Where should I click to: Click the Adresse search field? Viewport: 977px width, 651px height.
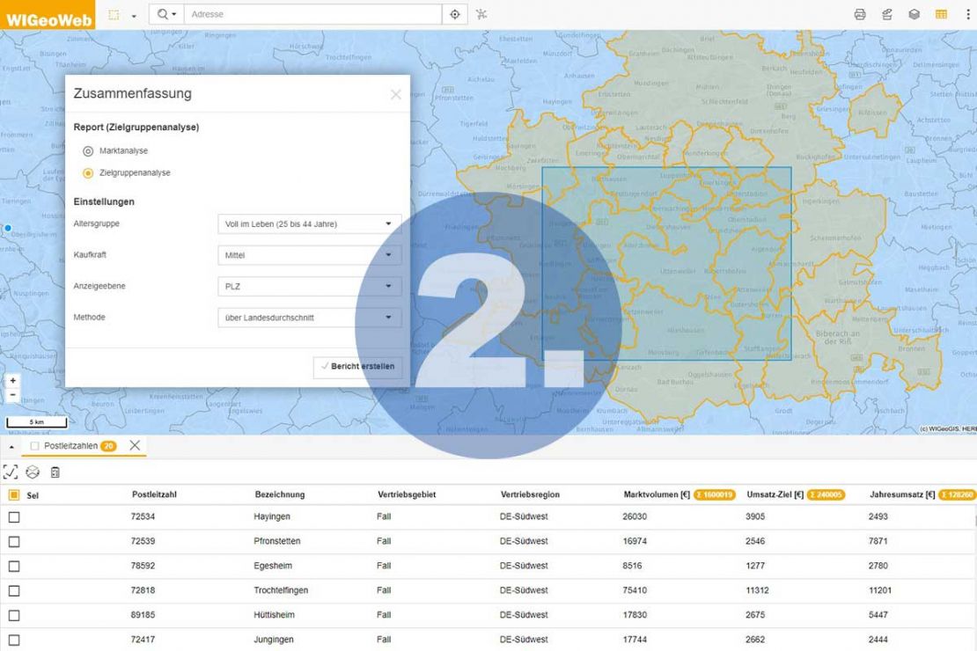[312, 14]
